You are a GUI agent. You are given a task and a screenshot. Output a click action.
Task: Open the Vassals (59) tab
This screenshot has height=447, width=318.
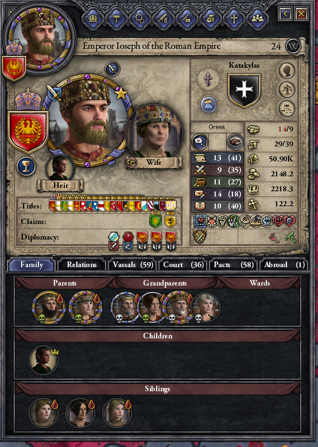point(133,265)
